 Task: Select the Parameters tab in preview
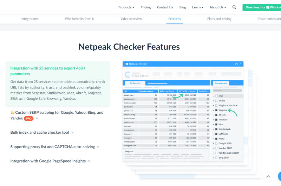[x=221, y=83]
